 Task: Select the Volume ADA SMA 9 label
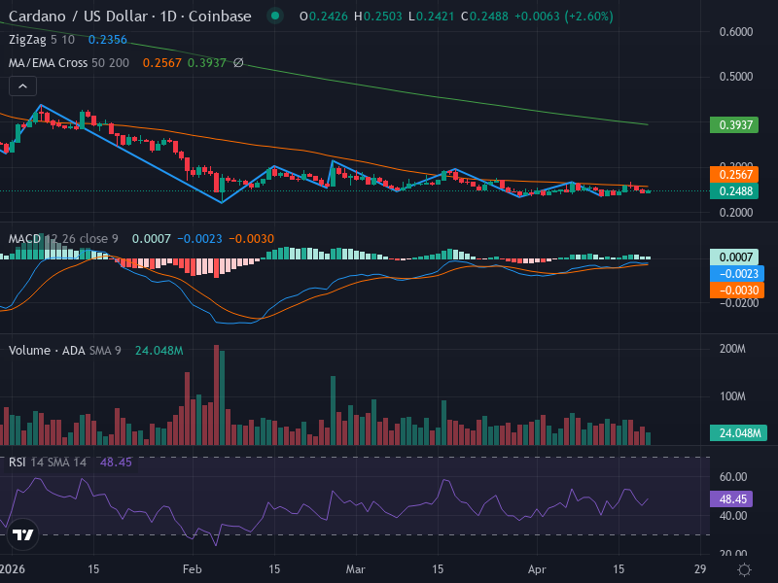(65, 351)
